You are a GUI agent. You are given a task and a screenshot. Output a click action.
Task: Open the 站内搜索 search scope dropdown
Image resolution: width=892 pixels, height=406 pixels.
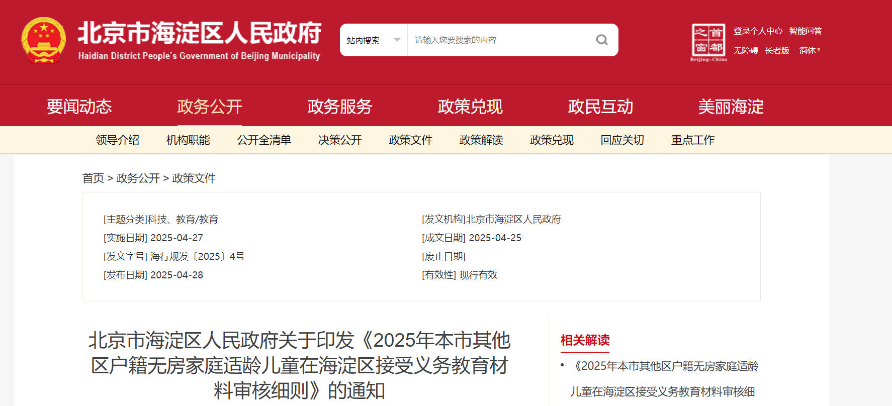(x=373, y=40)
